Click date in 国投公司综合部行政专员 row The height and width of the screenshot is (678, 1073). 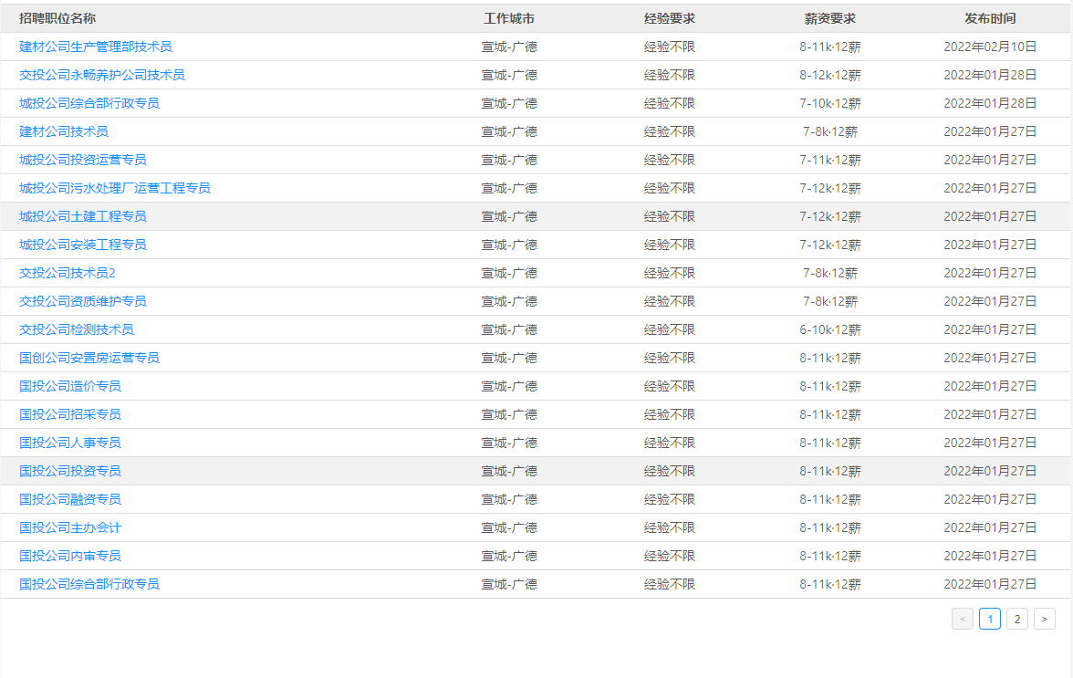tap(990, 584)
